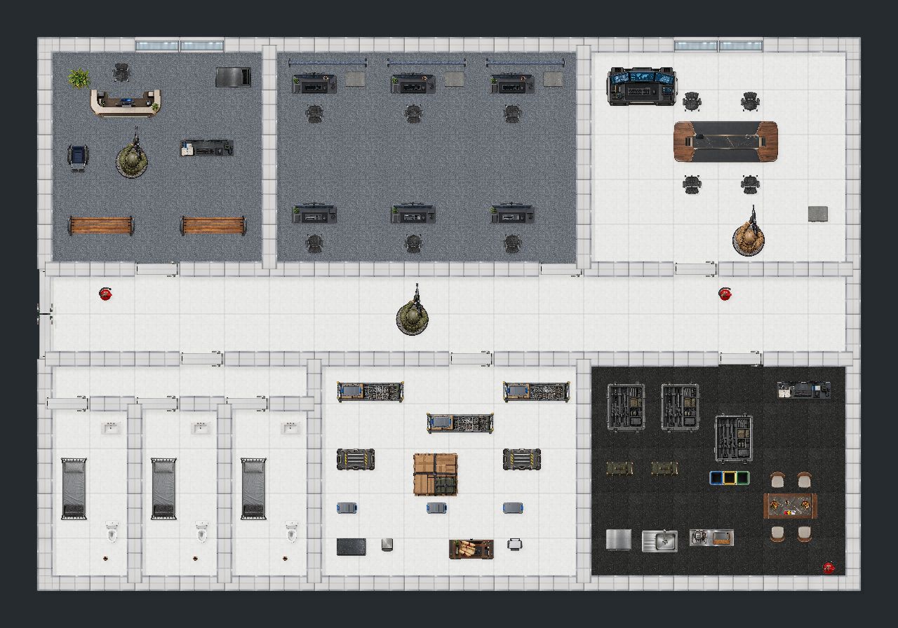Click the desk in armory's top-right corner
The height and width of the screenshot is (628, 898).
pos(804,390)
